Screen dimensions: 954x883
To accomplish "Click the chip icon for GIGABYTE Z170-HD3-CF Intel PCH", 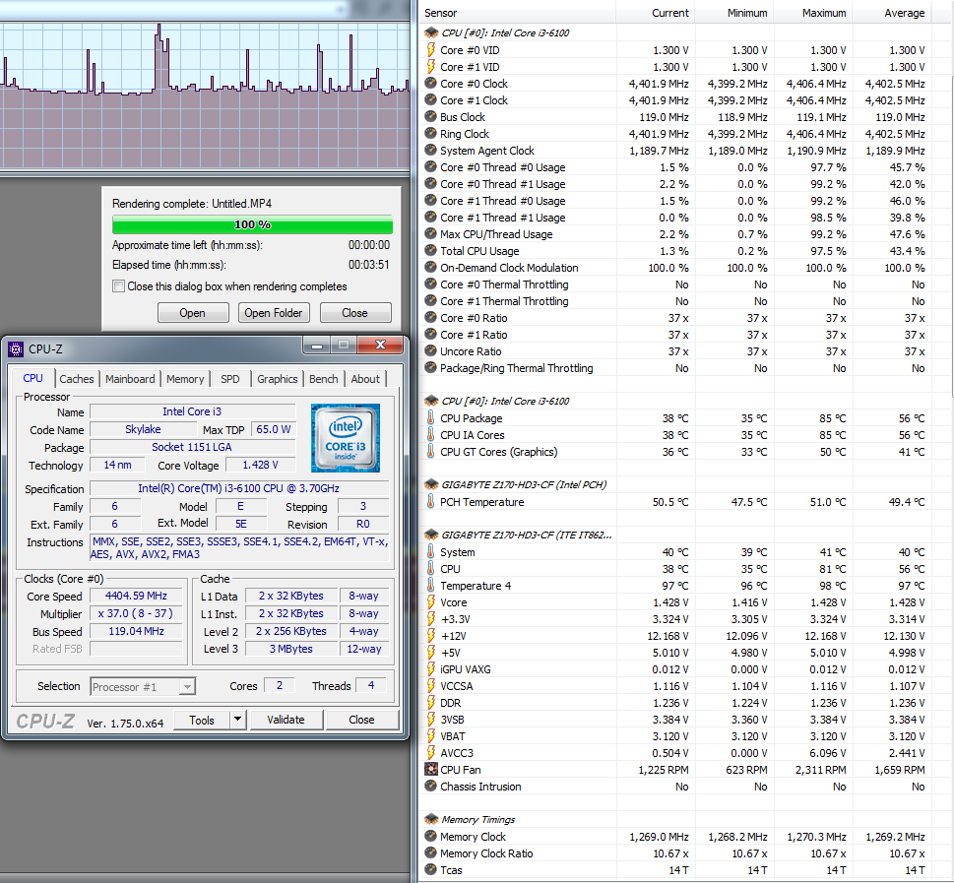I will [431, 485].
